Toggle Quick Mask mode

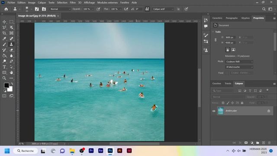coord(4,96)
